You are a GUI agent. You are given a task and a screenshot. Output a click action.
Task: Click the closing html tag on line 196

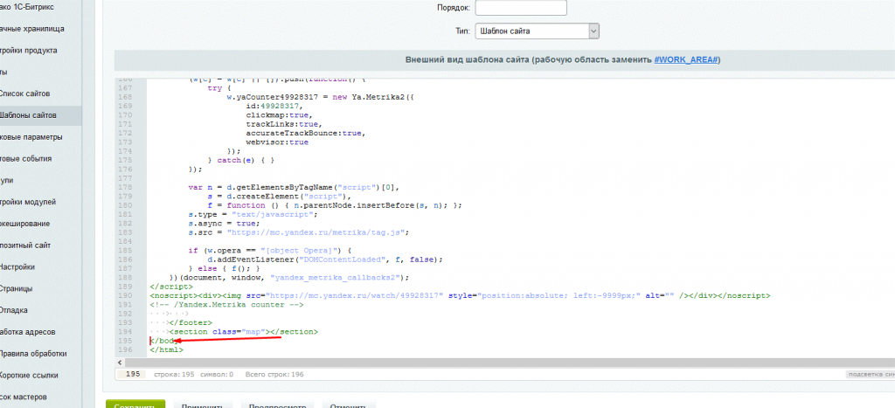point(167,349)
